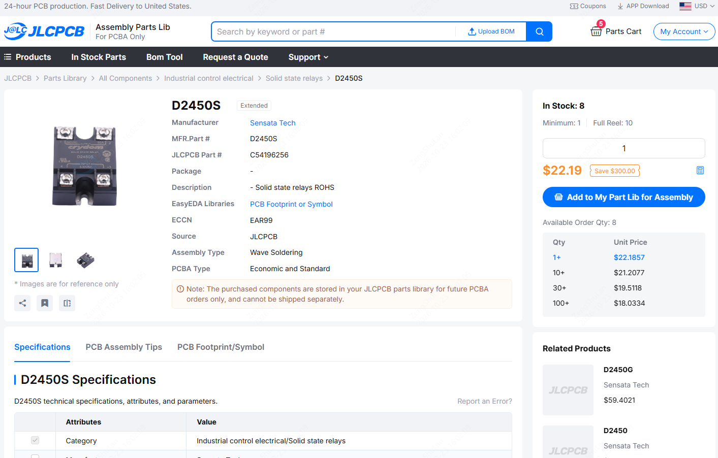This screenshot has height=458, width=718.
Task: Select the first product thumbnail
Action: click(26, 260)
